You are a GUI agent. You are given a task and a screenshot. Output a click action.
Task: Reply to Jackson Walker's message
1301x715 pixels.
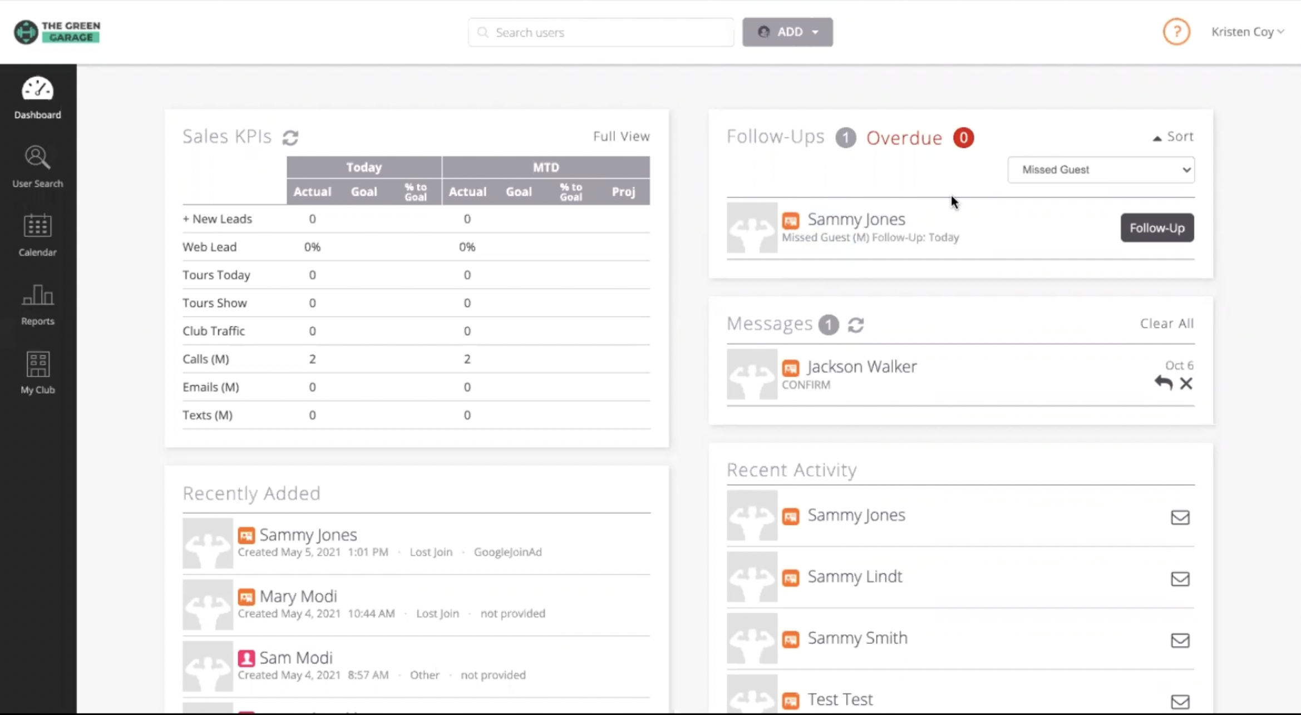click(x=1162, y=383)
